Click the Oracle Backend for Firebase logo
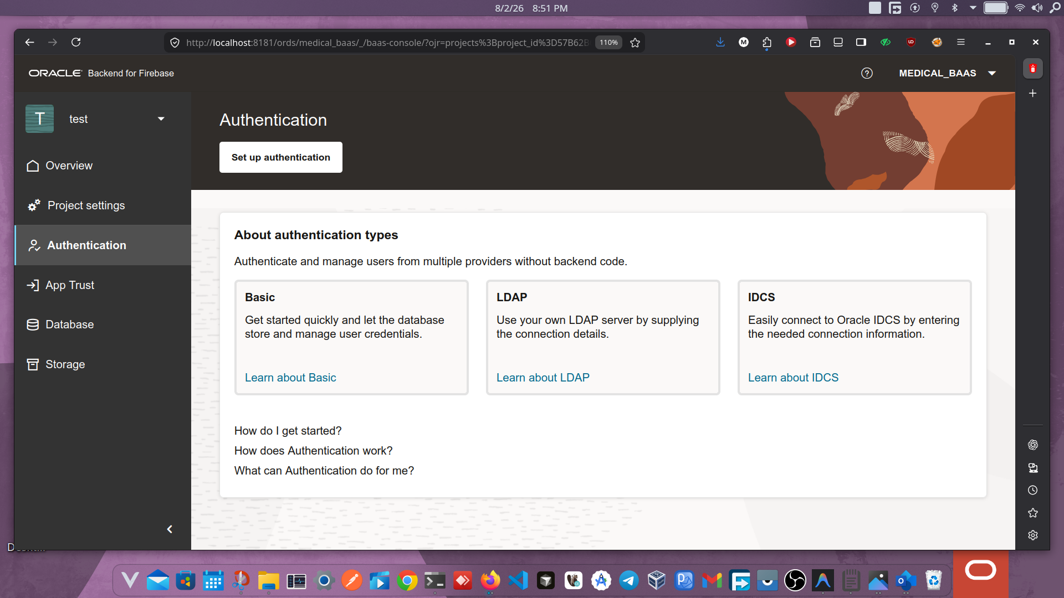 [101, 73]
